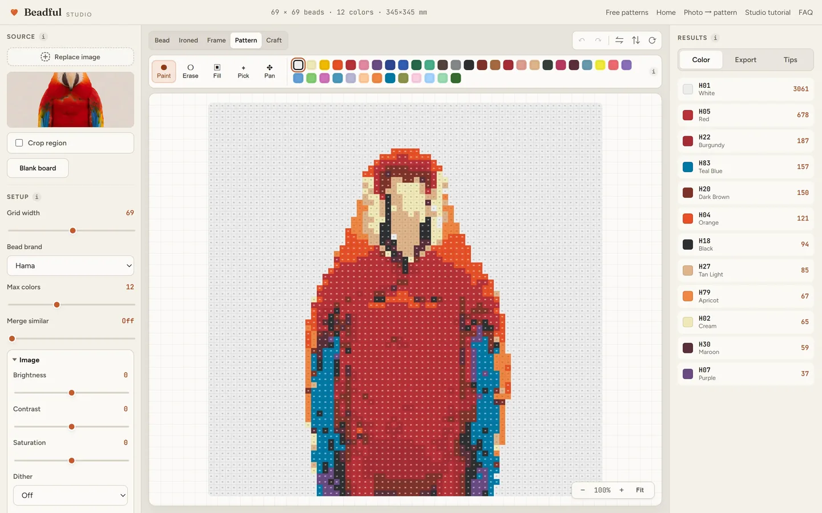Zoom out with the minus button
Screen dimensions: 822x513
583,490
